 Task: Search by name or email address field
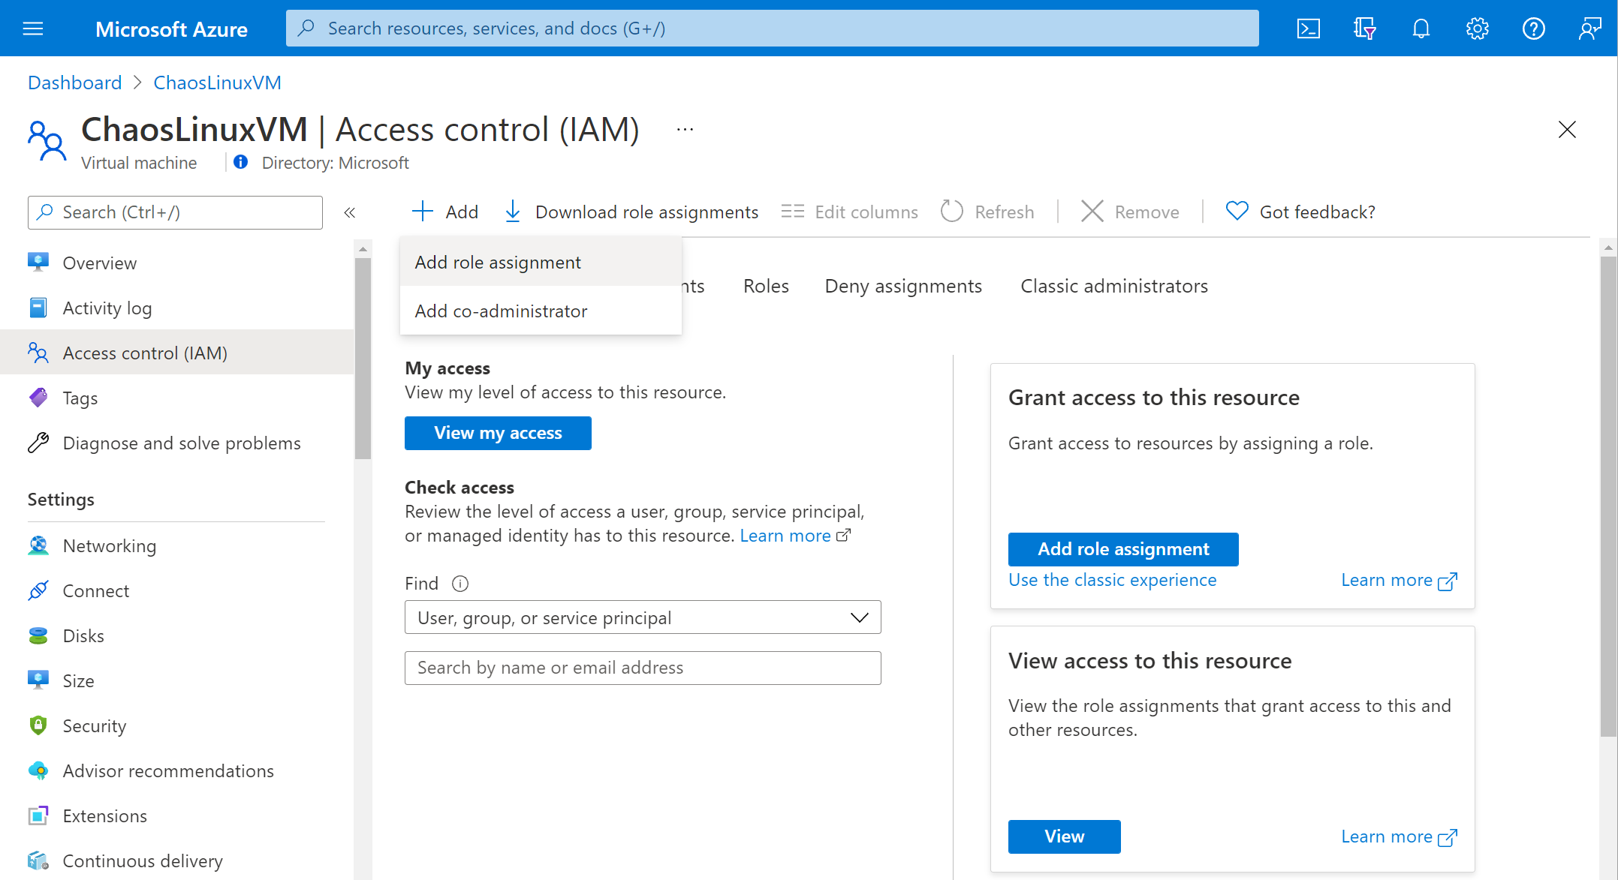pyautogui.click(x=644, y=666)
